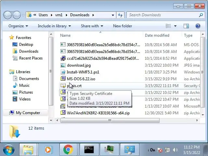This screenshot has width=208, height=156.
Task: Open the Windows Start button
Action: (9, 149)
